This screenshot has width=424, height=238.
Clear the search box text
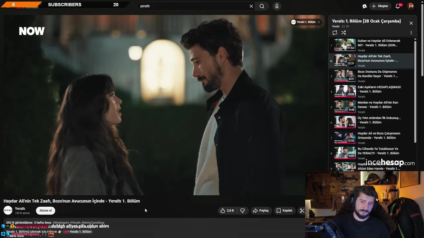pos(251,6)
